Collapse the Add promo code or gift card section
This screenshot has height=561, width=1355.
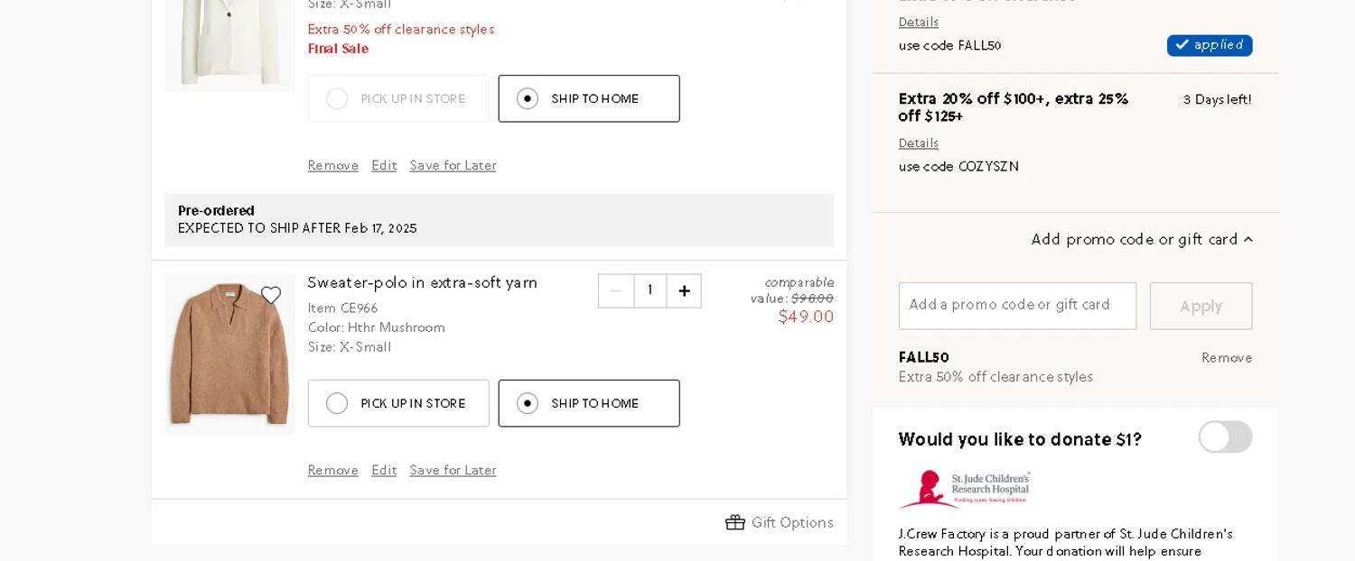(1142, 240)
